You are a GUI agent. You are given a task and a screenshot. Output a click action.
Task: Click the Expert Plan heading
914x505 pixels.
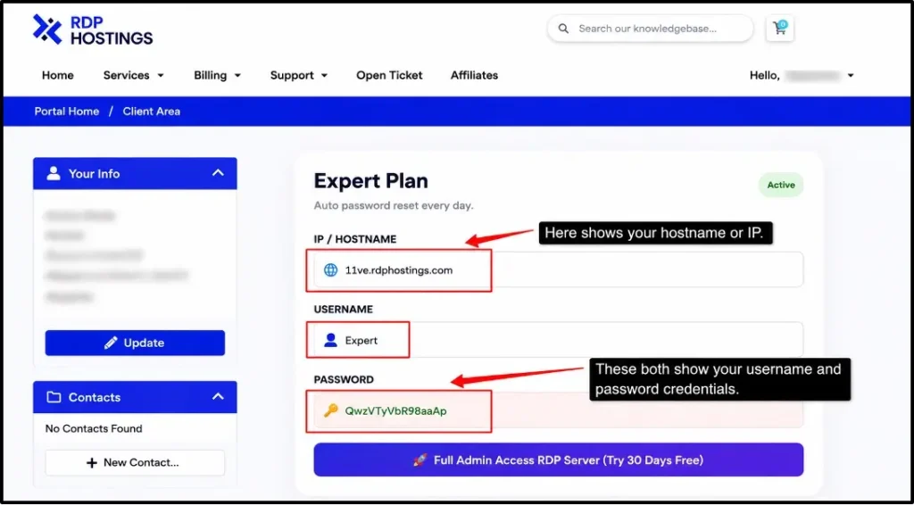pyautogui.click(x=370, y=181)
